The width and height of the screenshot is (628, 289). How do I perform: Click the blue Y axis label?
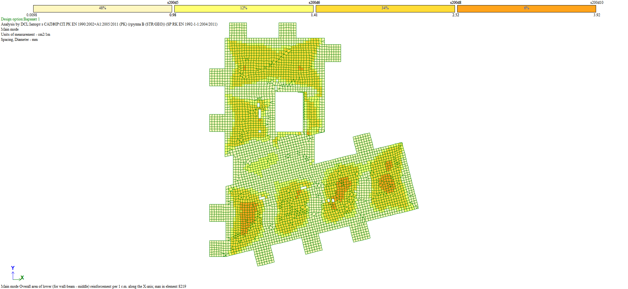coord(13,268)
